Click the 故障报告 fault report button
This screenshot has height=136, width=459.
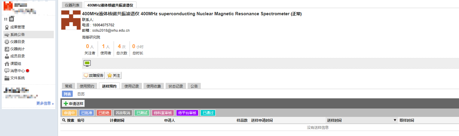[93, 76]
